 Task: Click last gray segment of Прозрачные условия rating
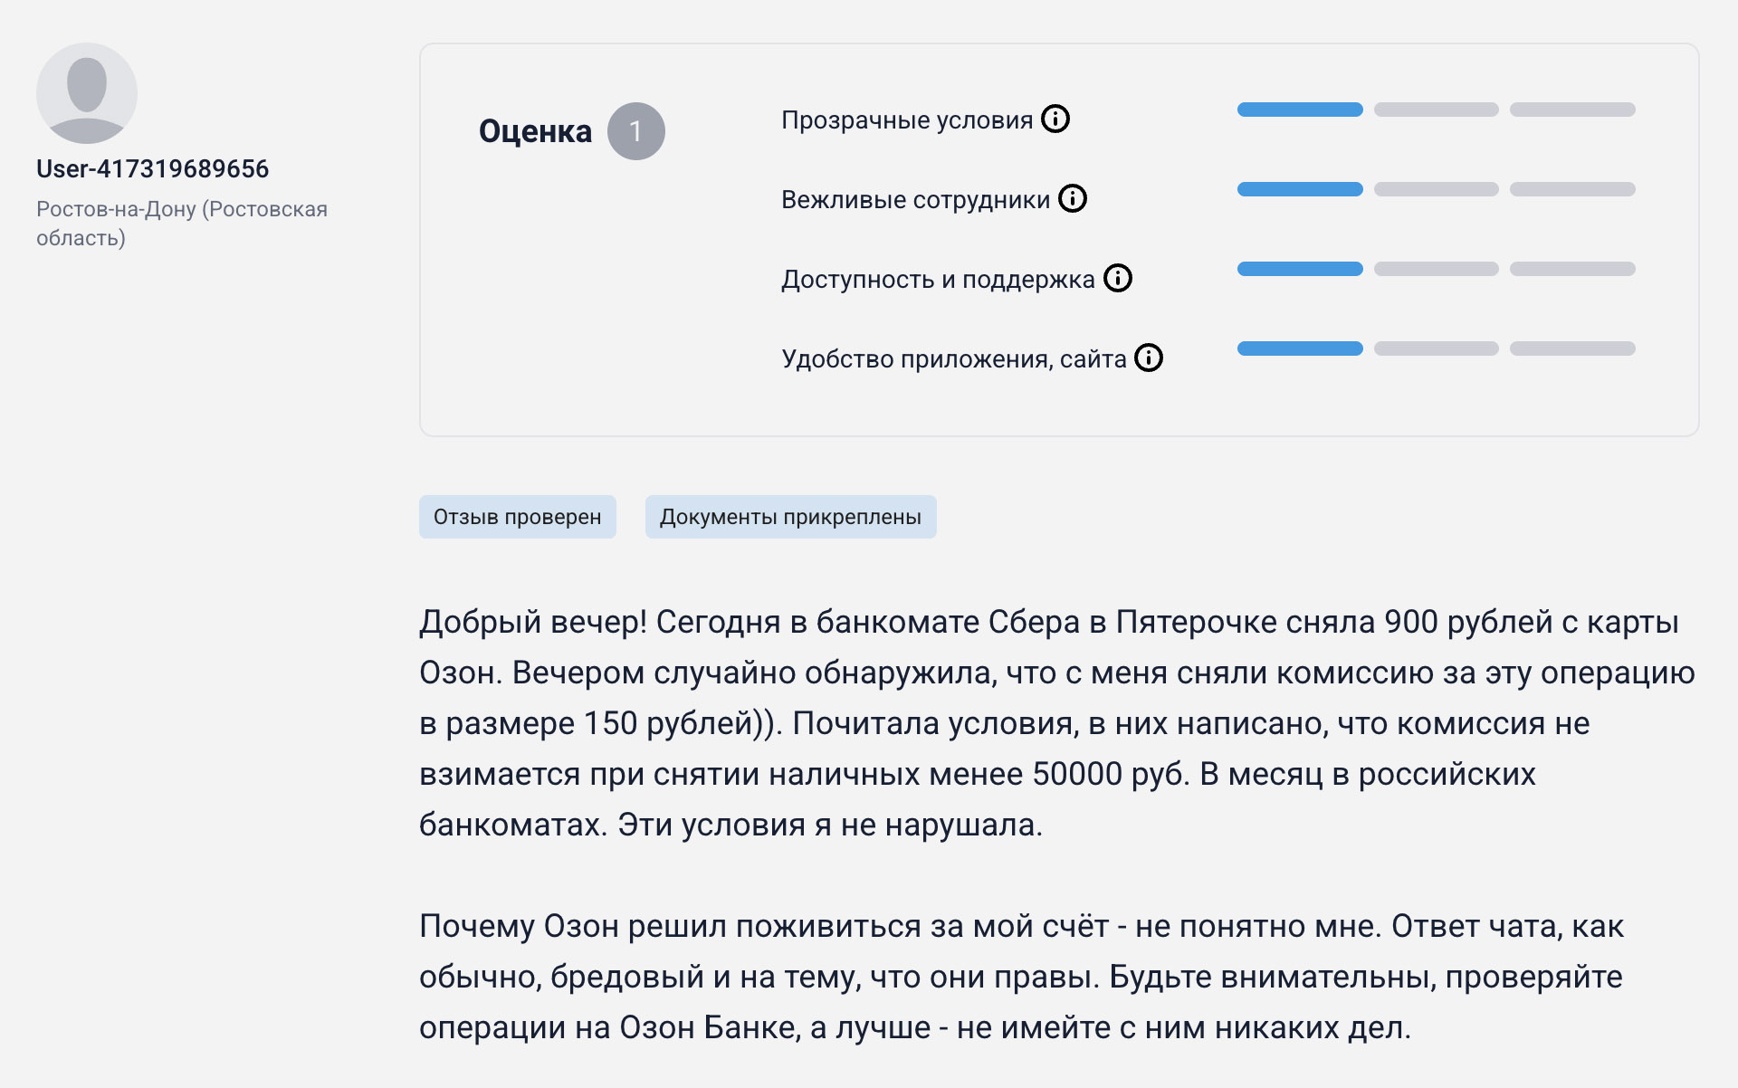tap(1571, 110)
